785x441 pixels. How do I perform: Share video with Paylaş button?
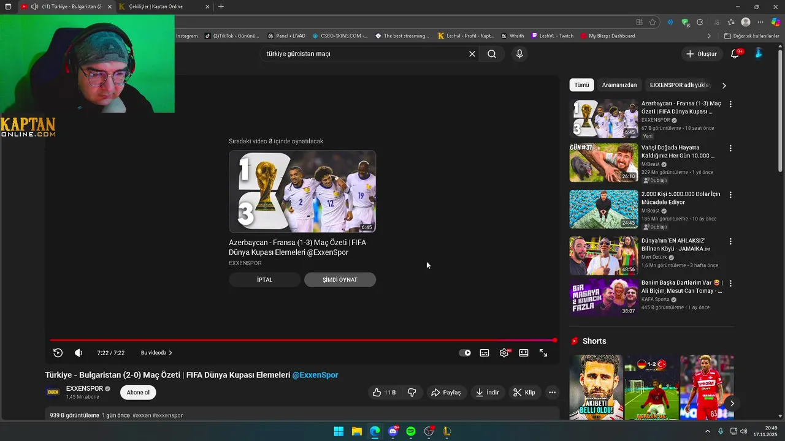[446, 393]
